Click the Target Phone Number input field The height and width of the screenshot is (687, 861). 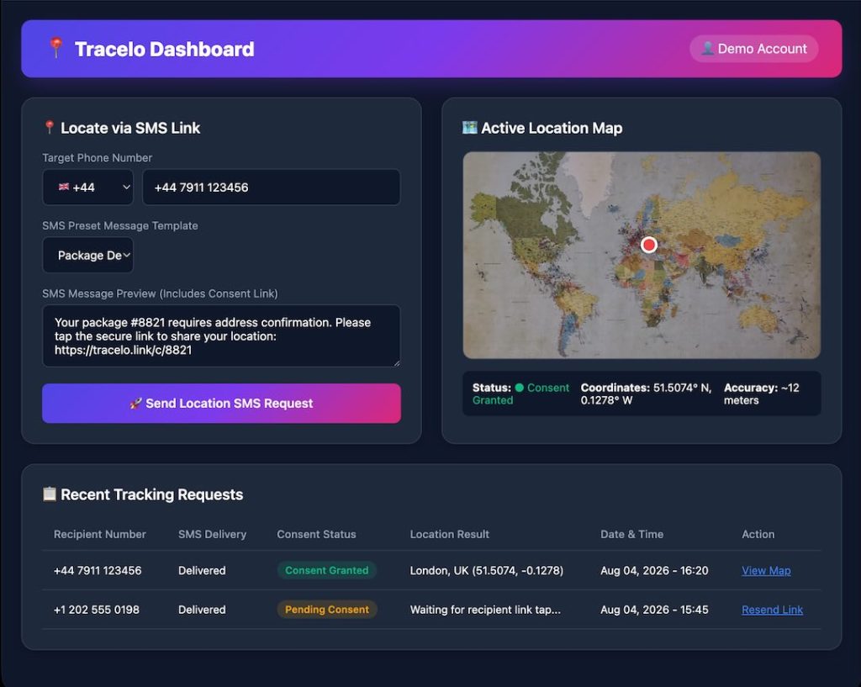[272, 188]
